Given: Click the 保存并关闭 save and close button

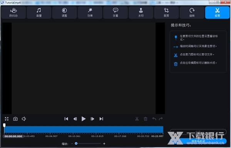Looking at the screenshot, I should [198, 141].
